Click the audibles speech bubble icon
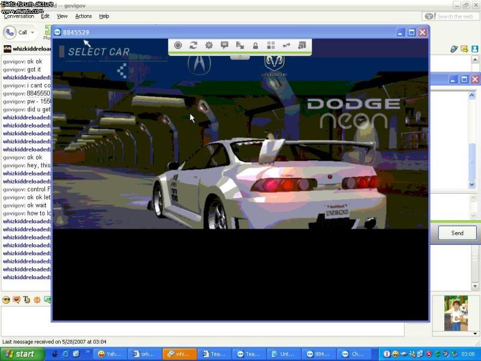The height and width of the screenshot is (361, 481). (17, 300)
